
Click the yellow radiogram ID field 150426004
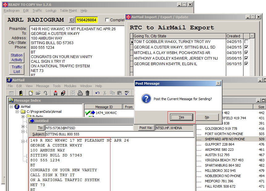click(86, 20)
